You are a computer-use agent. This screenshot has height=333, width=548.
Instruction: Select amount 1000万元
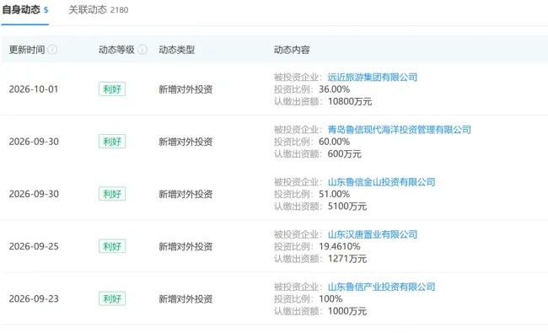tap(347, 311)
